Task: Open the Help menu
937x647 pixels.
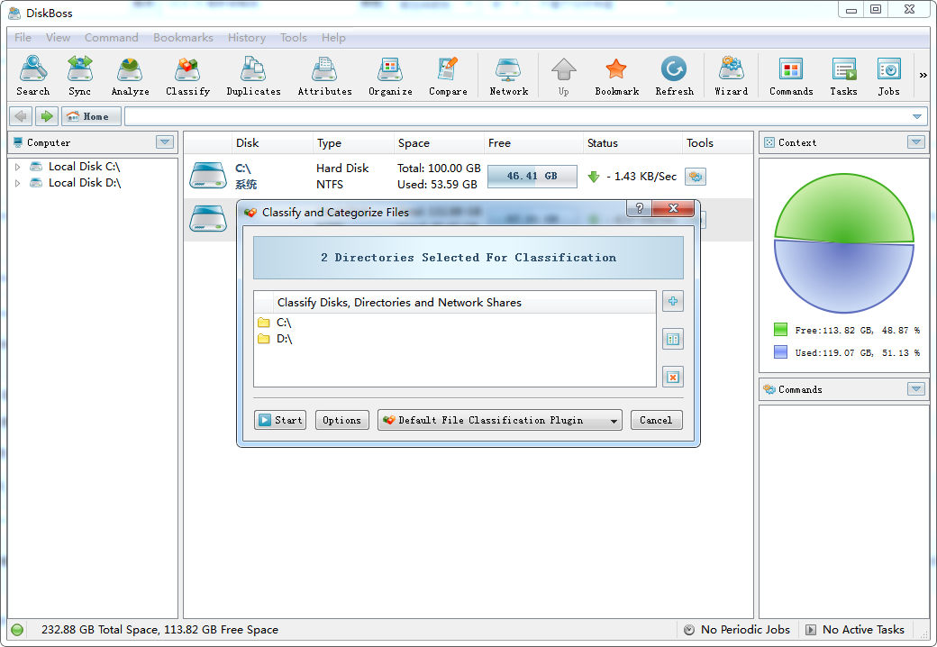Action: [333, 38]
